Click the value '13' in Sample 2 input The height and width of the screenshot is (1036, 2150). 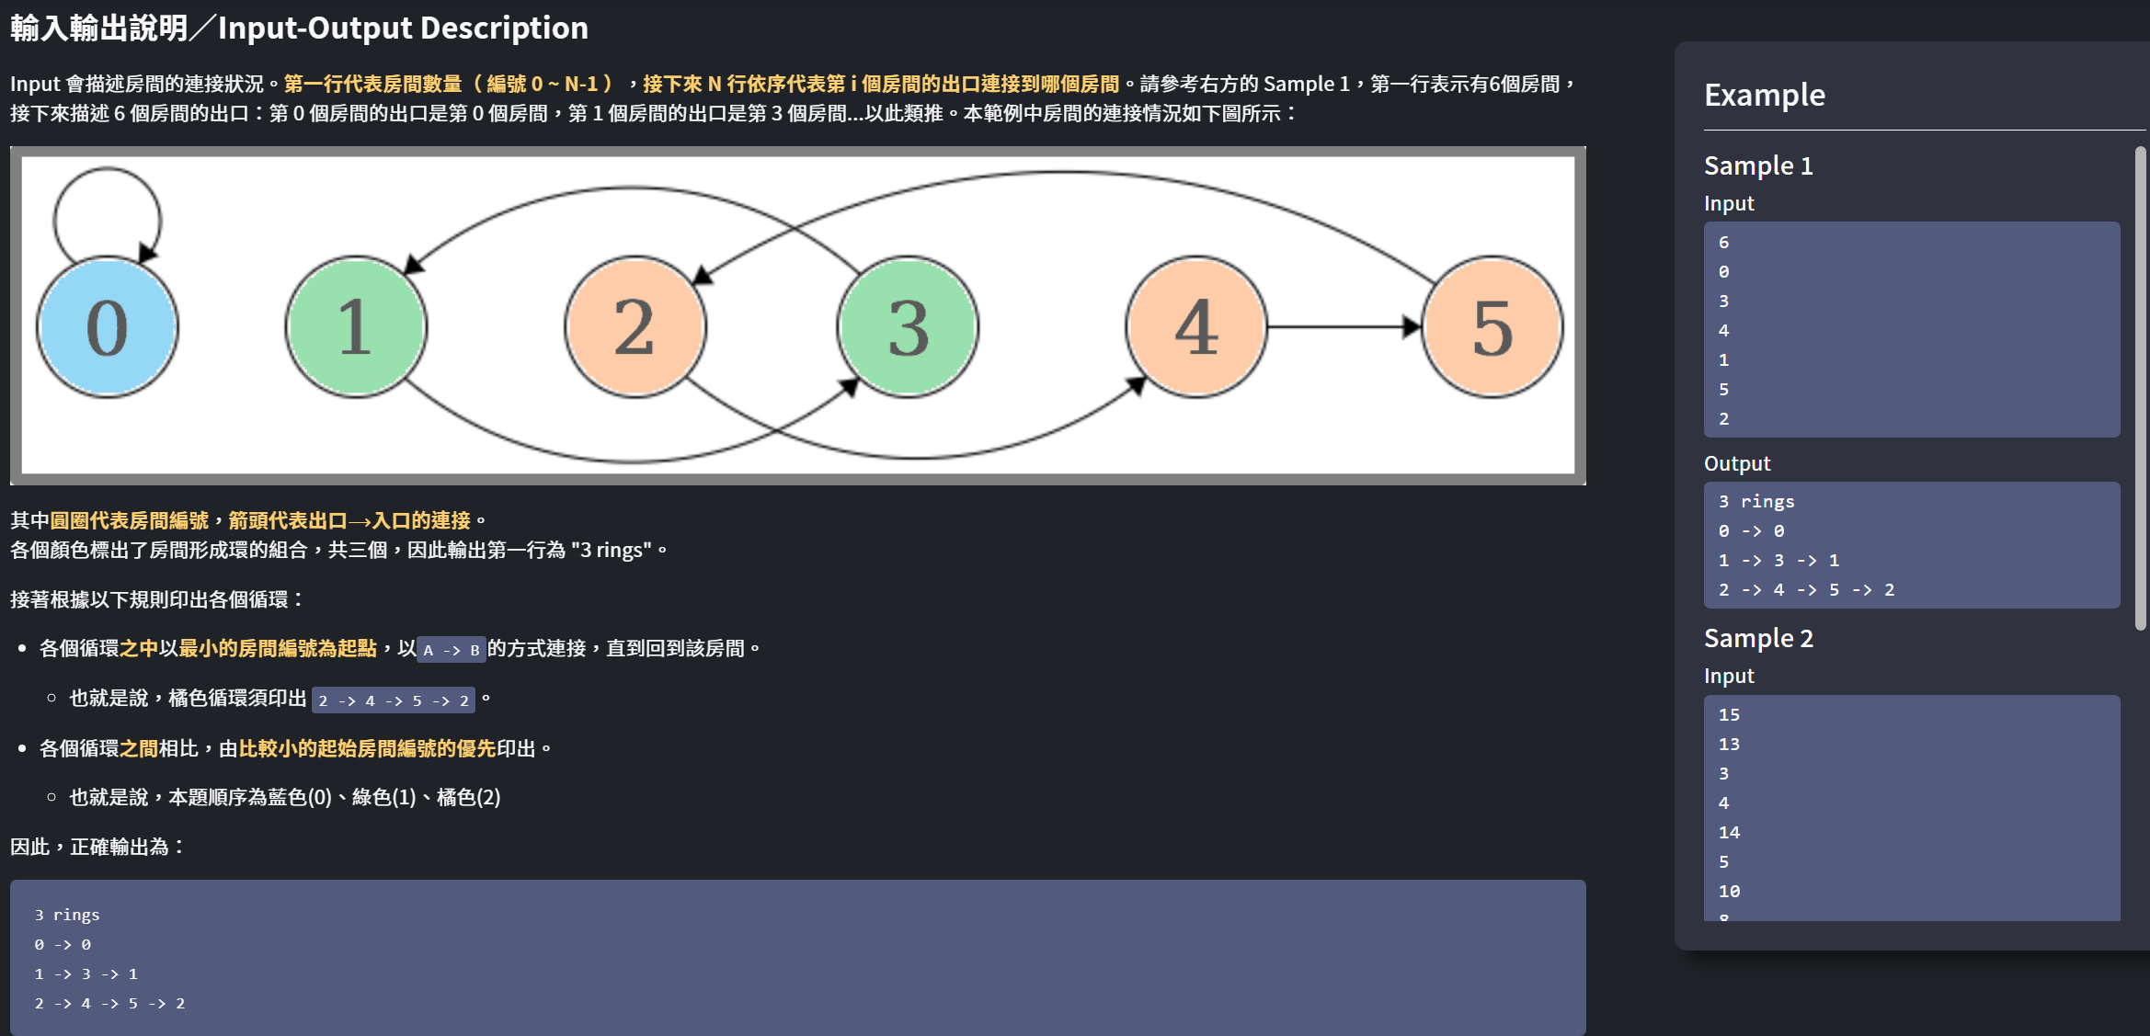pos(1729,745)
